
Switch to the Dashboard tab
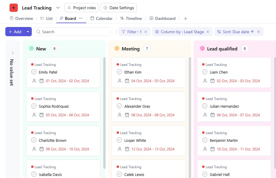tap(162, 18)
